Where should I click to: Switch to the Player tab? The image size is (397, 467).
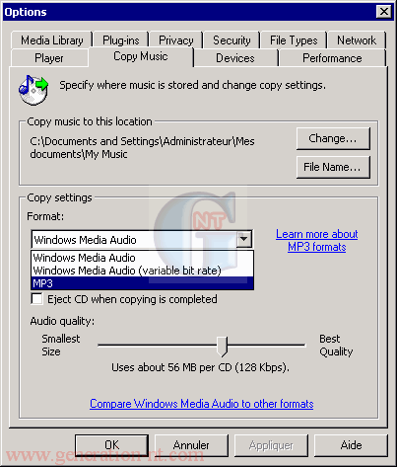click(x=49, y=58)
